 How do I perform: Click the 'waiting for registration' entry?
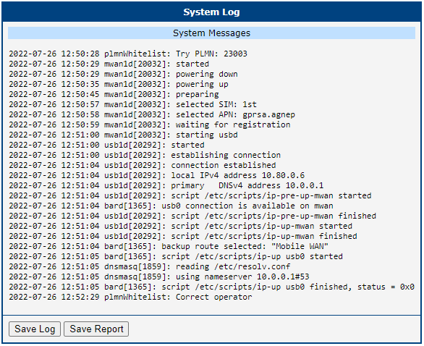(150, 125)
